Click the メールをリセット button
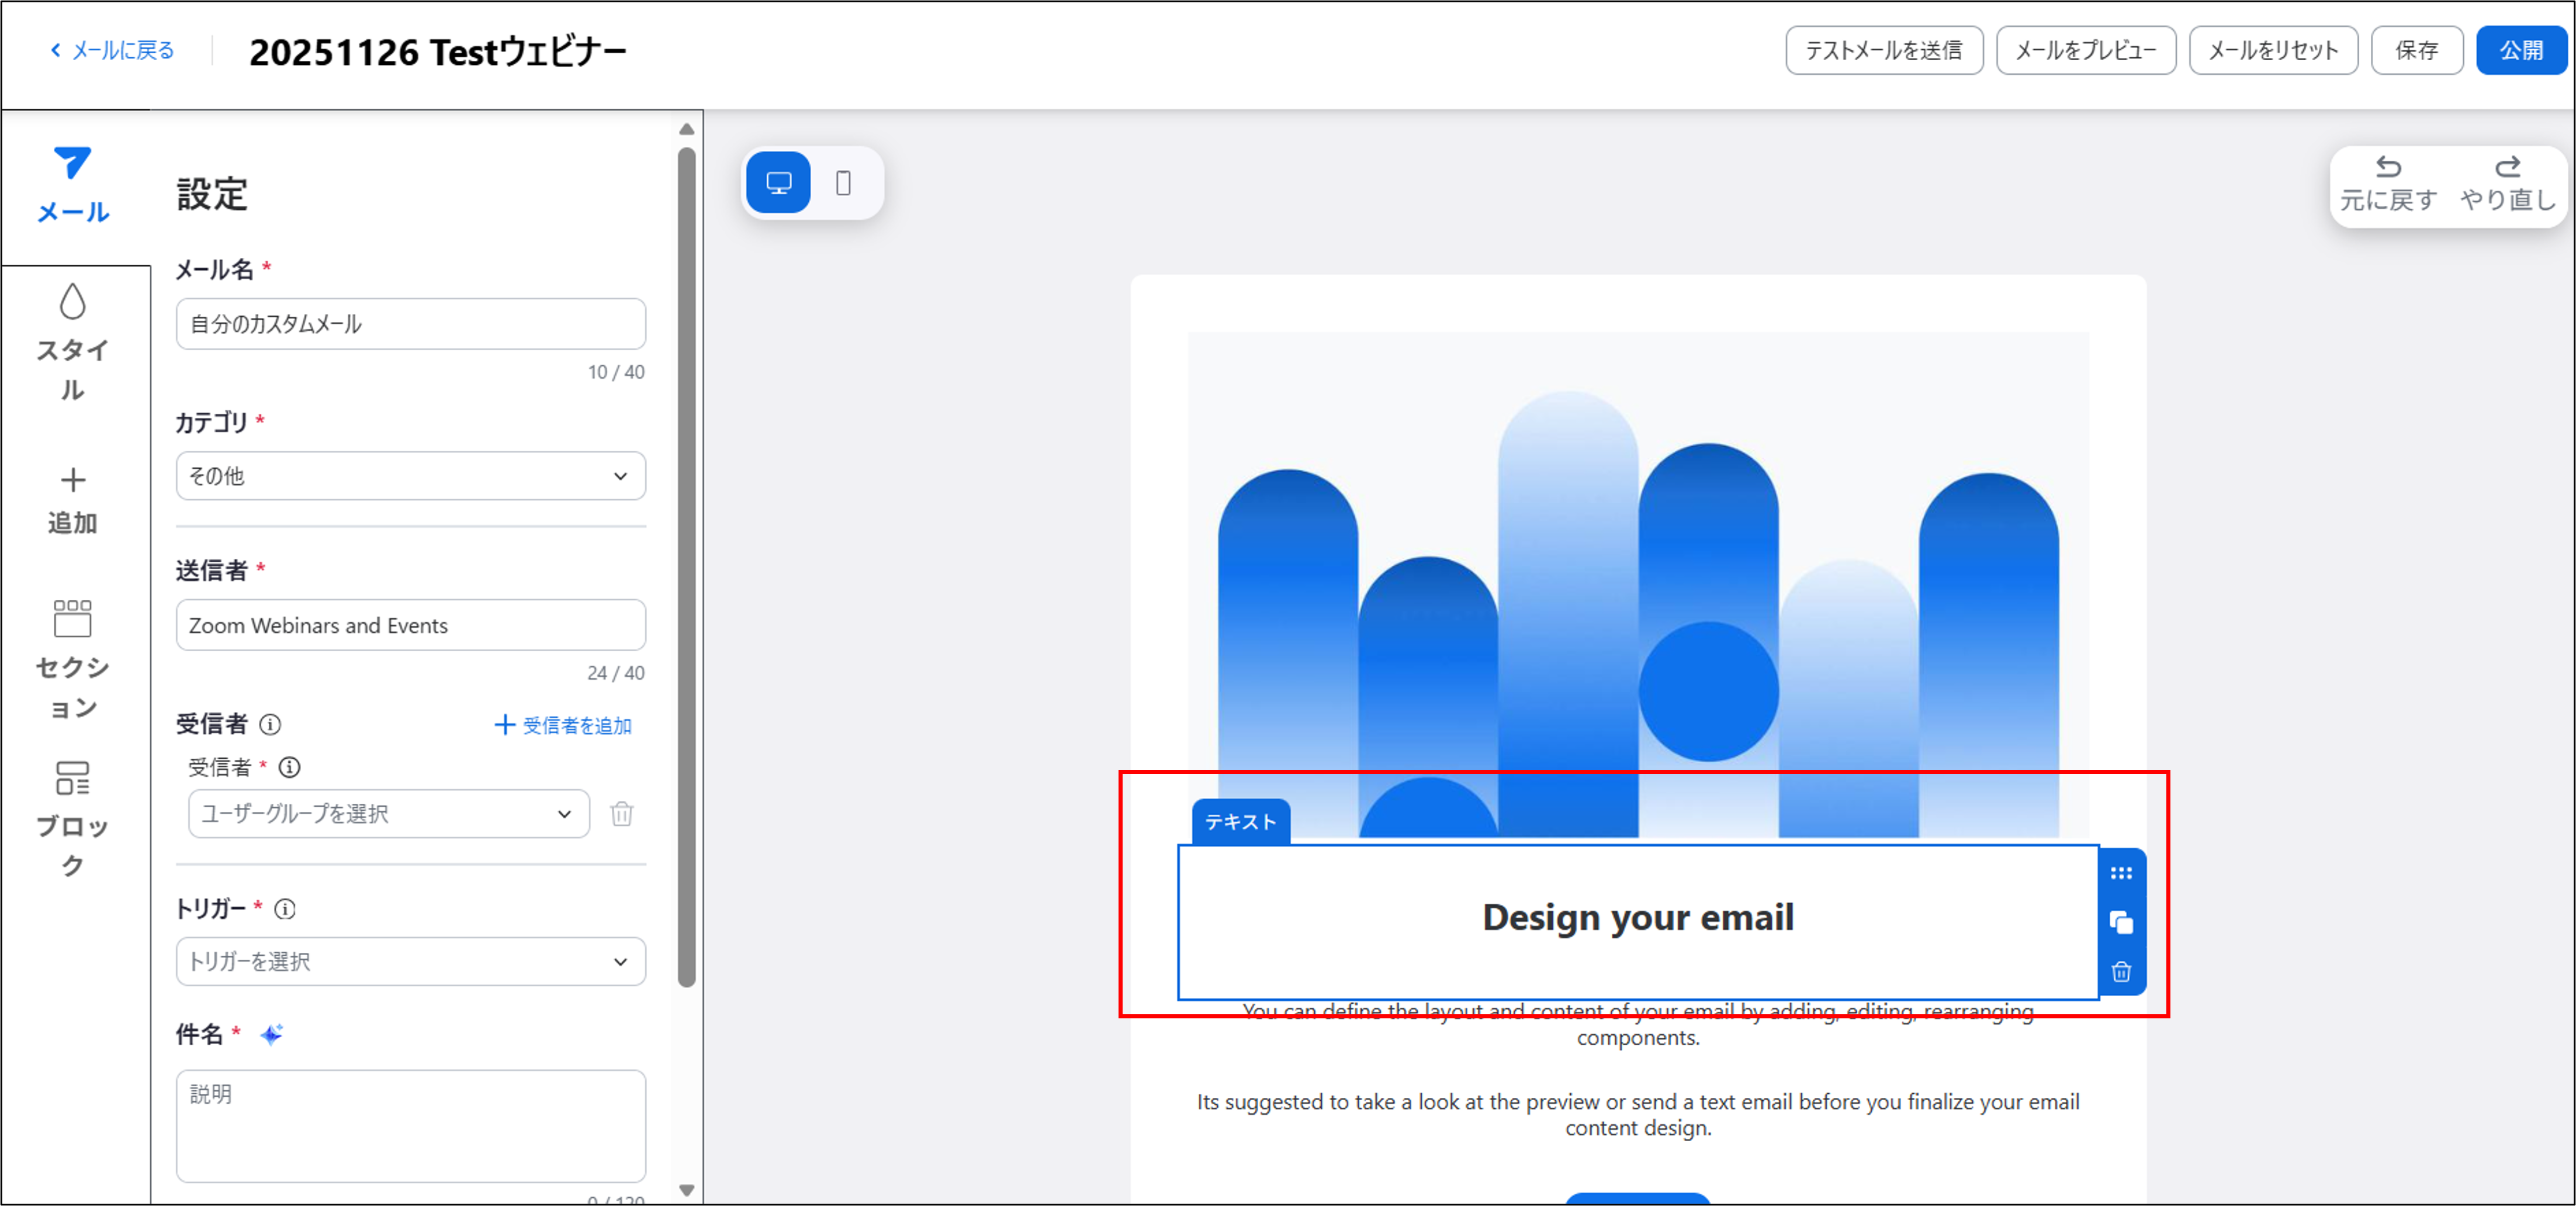 point(2273,50)
